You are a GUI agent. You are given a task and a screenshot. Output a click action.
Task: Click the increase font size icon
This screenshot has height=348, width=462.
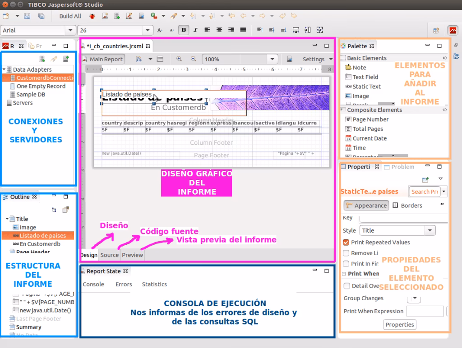tap(160, 30)
